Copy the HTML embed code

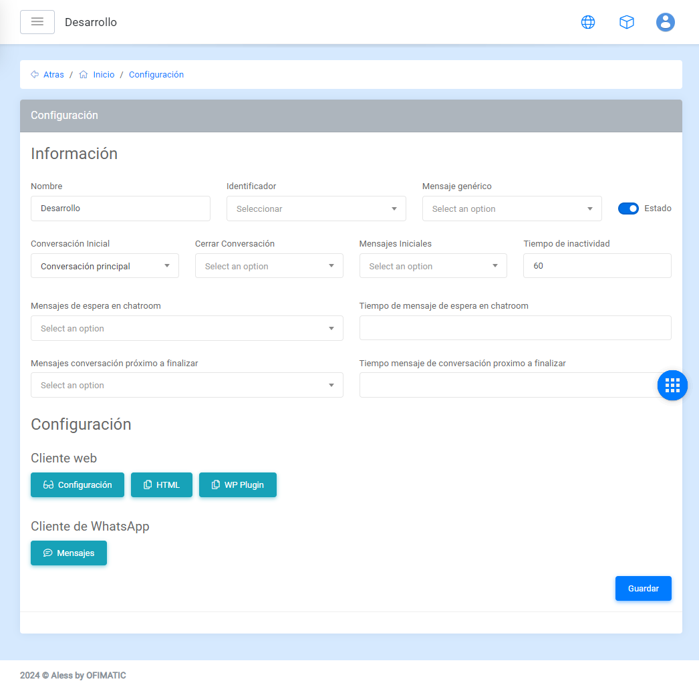(162, 485)
